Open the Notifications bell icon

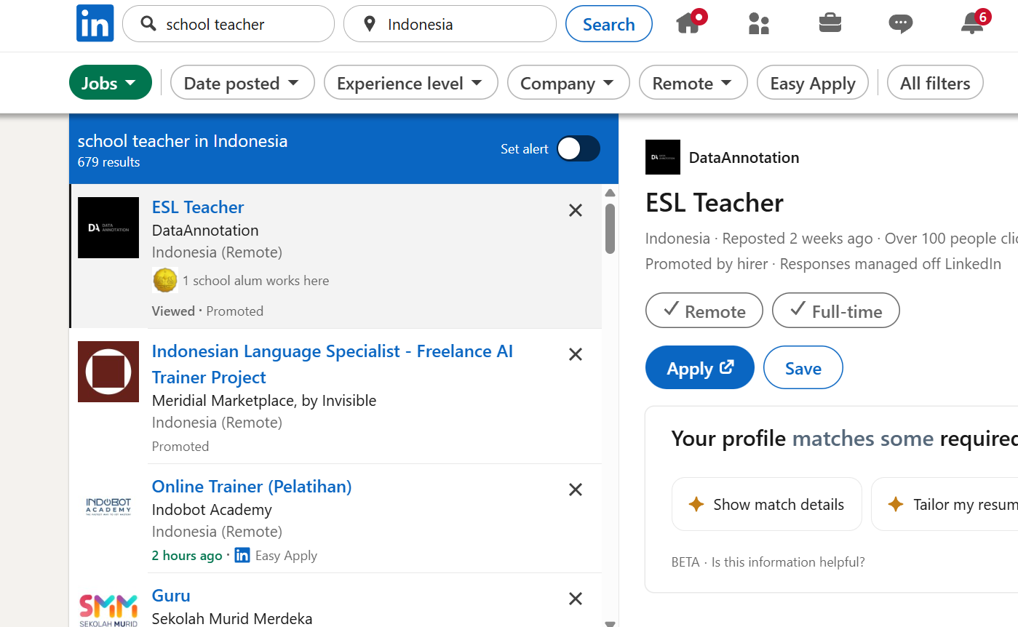(972, 24)
